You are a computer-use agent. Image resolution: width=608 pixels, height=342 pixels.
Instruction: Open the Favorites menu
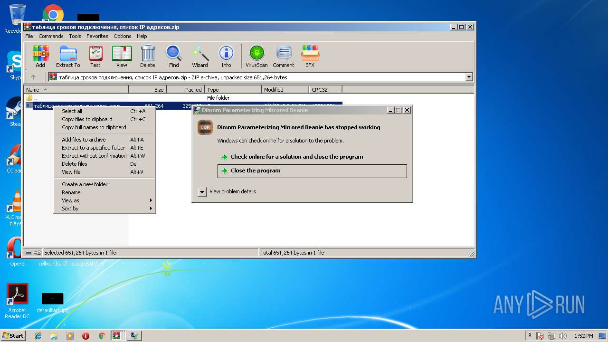click(97, 36)
